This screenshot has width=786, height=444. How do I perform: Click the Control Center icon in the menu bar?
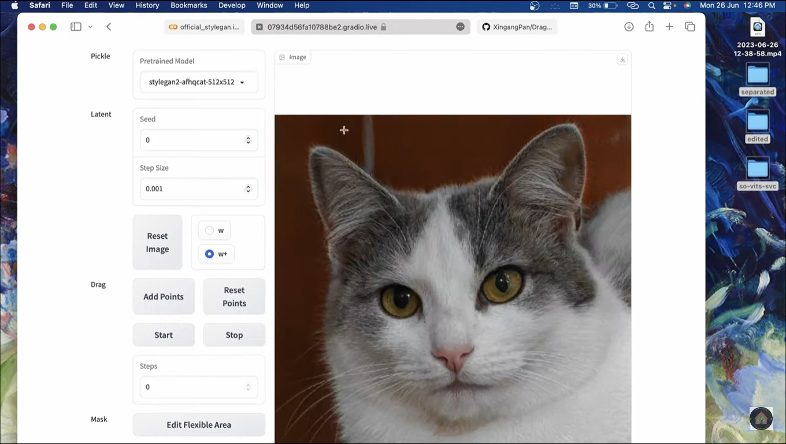669,6
